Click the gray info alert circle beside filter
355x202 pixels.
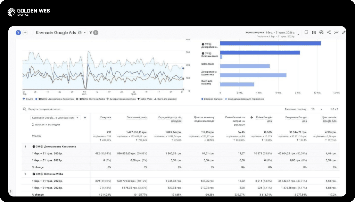(x=96, y=33)
